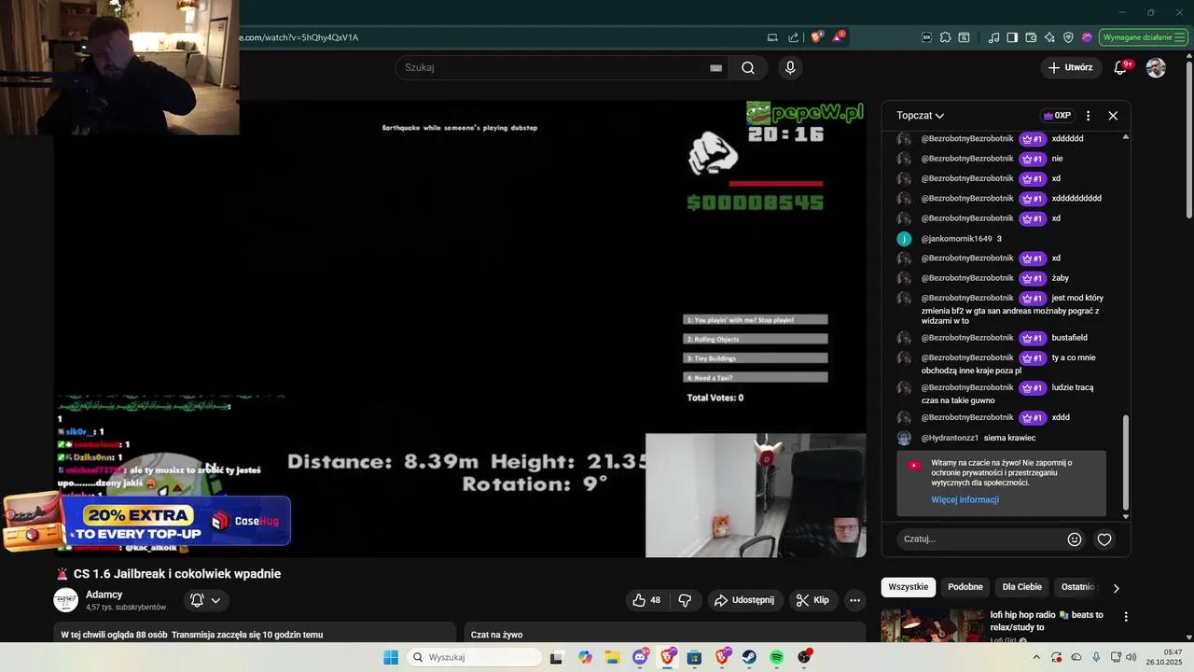This screenshot has height=672, width=1194.
Task: Open more actions menu beside Klip
Action: (854, 600)
